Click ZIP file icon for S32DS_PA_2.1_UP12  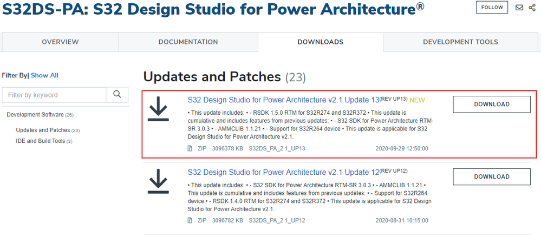point(190,220)
